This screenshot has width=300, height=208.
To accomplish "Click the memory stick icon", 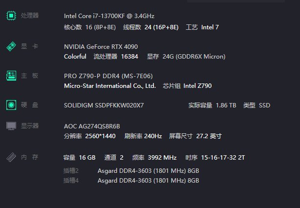I will (x=11, y=157).
